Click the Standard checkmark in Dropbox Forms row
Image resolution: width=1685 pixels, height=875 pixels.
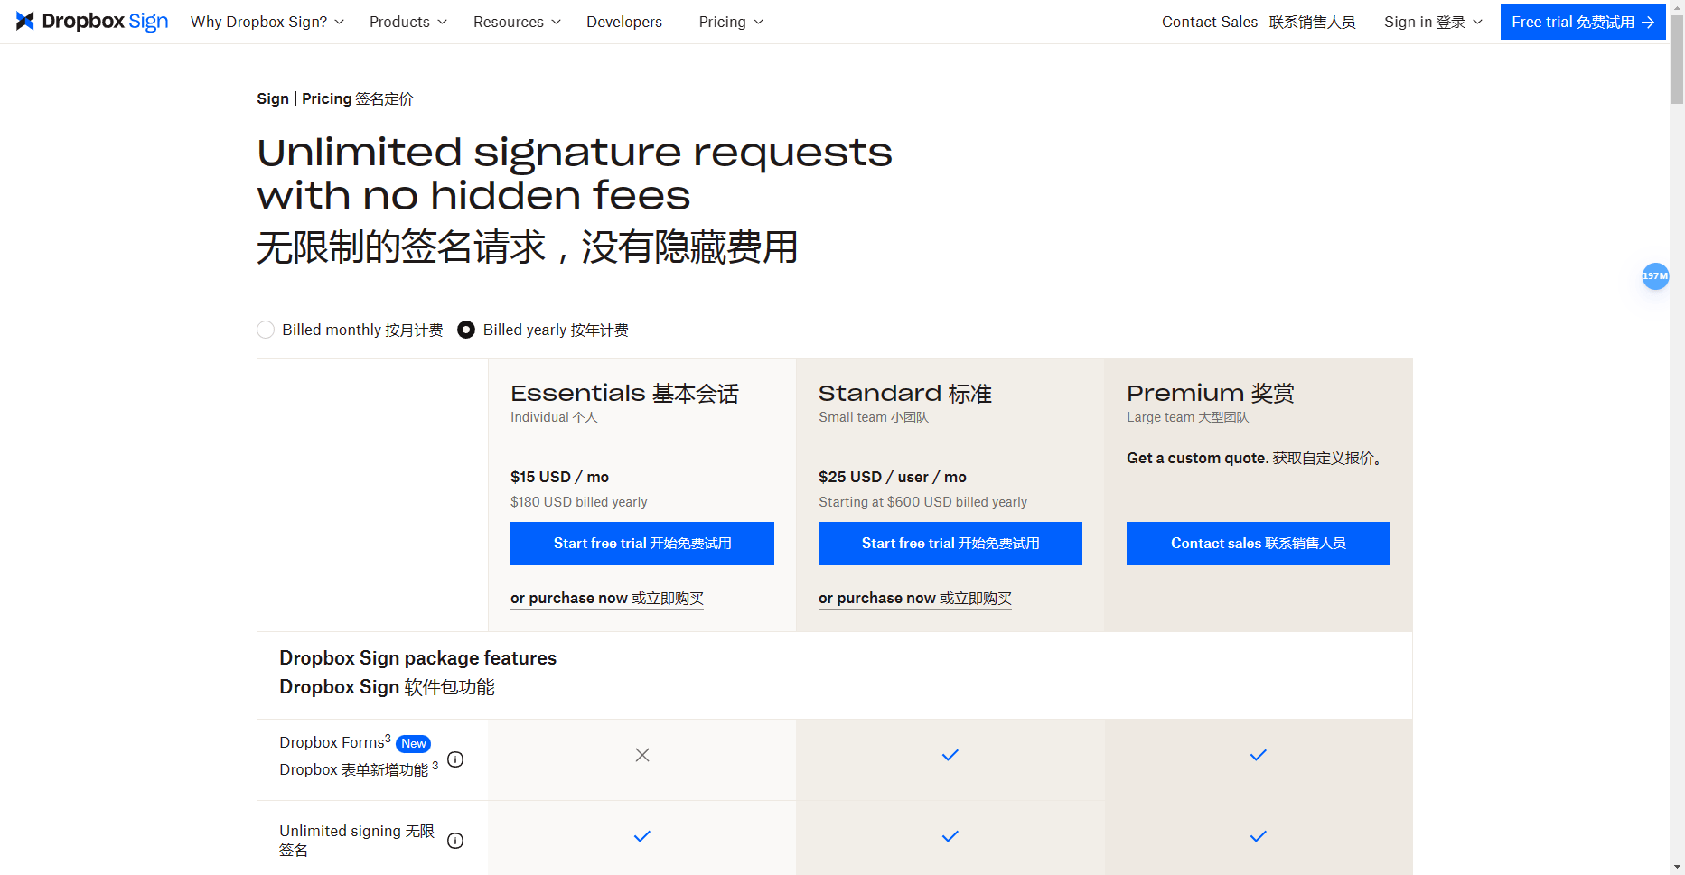coord(950,755)
